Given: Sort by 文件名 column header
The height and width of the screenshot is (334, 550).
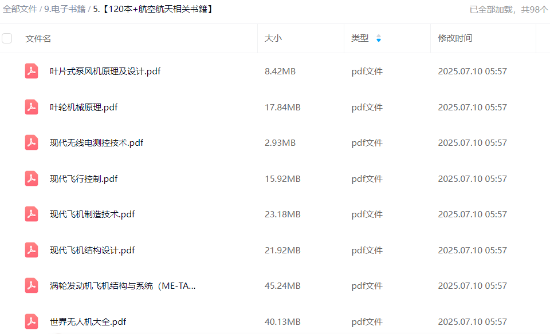Looking at the screenshot, I should [38, 38].
